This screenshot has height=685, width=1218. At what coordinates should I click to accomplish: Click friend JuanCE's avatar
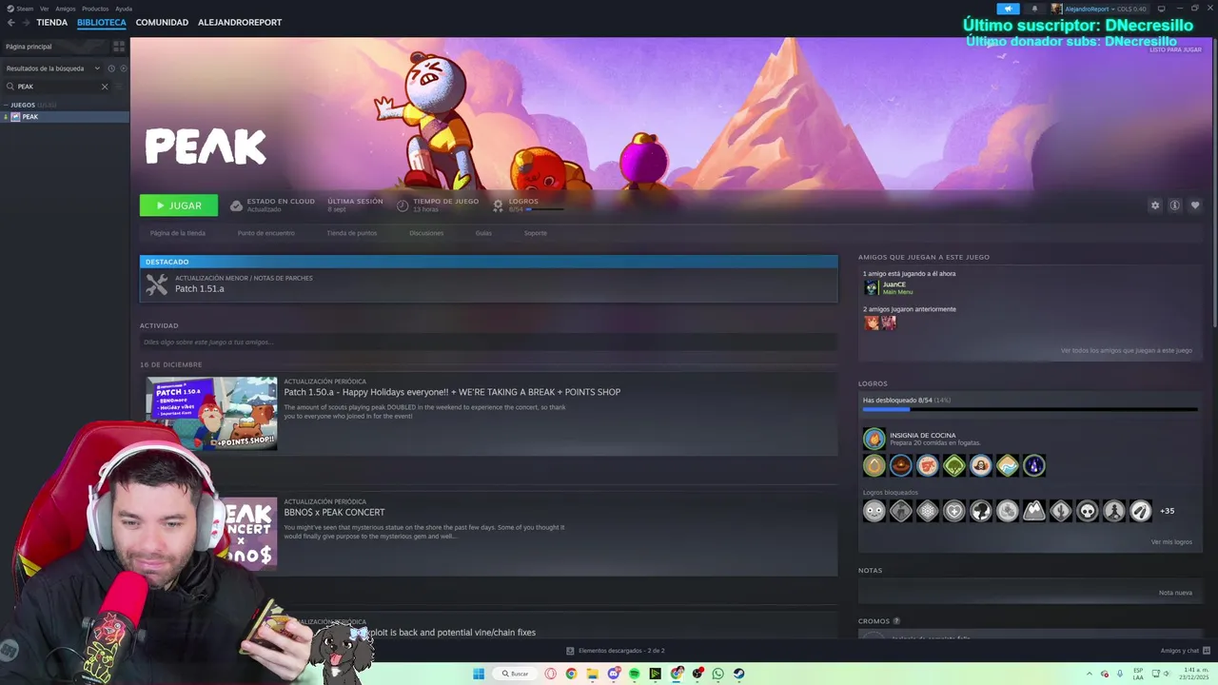pyautogui.click(x=871, y=287)
